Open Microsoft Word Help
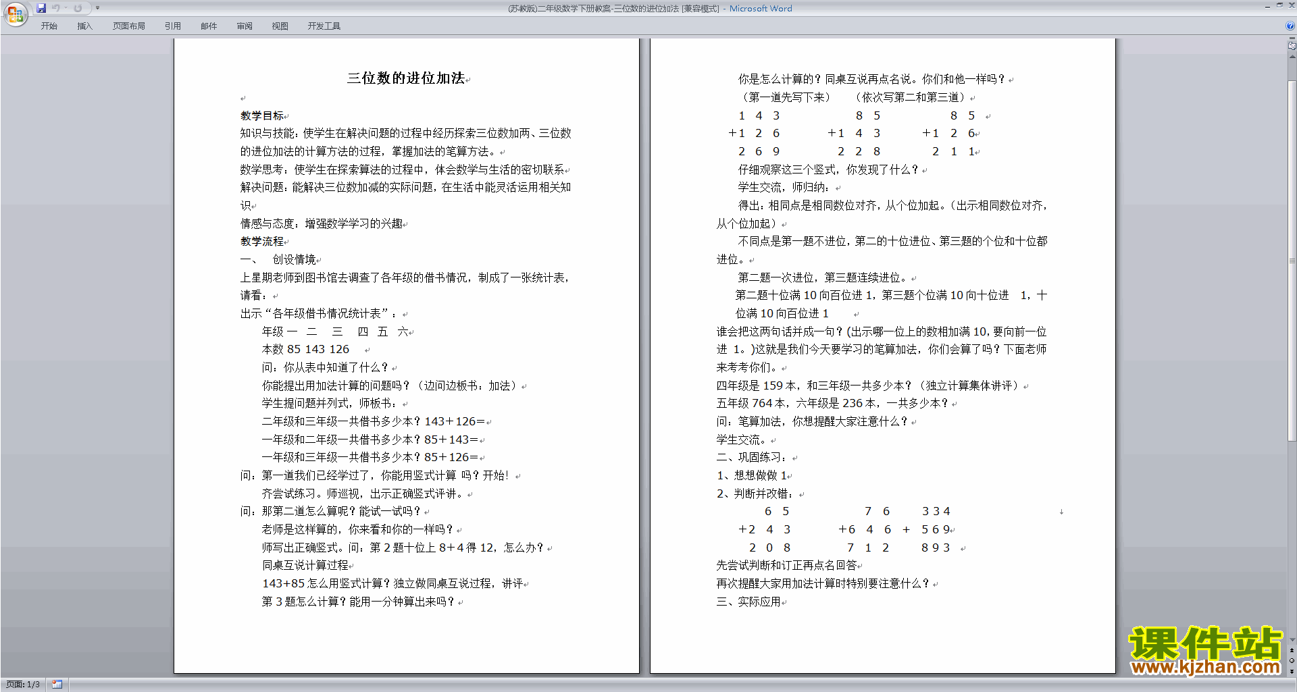 click(x=1290, y=26)
